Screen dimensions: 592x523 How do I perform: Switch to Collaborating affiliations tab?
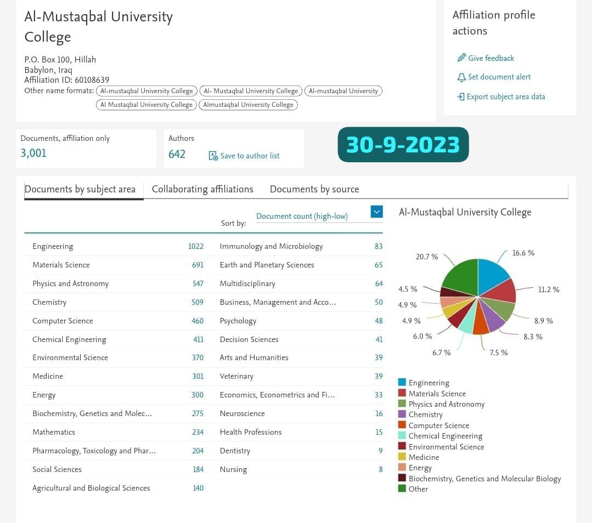pos(202,189)
